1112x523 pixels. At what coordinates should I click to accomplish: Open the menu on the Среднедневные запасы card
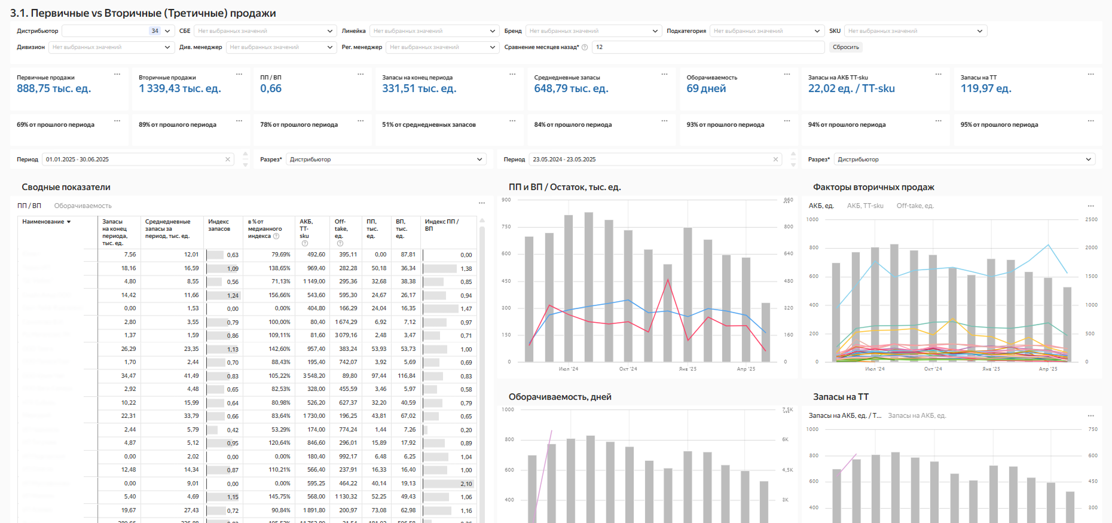pos(664,74)
